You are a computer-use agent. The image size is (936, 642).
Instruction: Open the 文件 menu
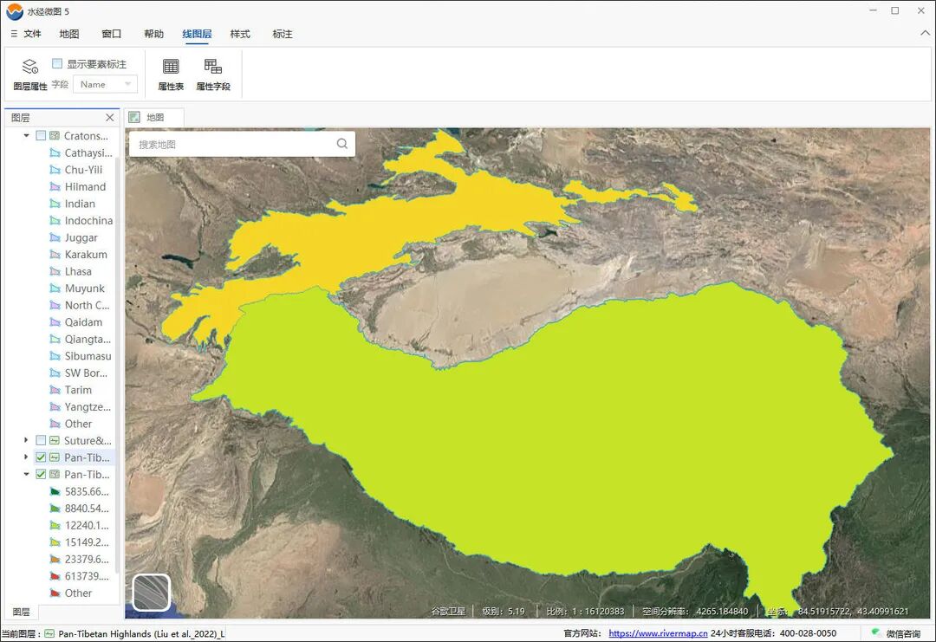(26, 34)
